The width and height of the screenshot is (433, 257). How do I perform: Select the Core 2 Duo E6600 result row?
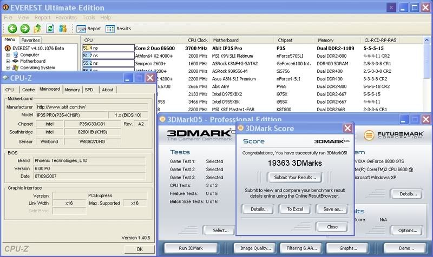(x=252, y=48)
